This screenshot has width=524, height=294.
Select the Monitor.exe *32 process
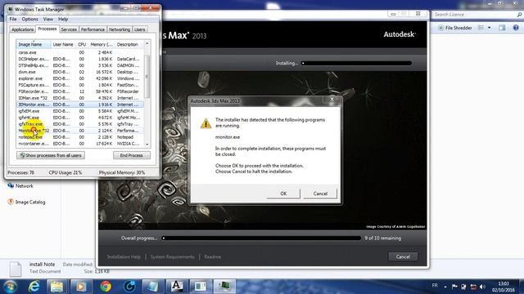(x=80, y=131)
